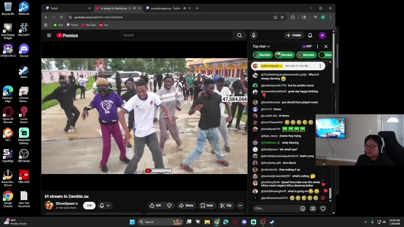Go back in browser history
Viewport: 404px width, 227px height.
click(x=46, y=17)
